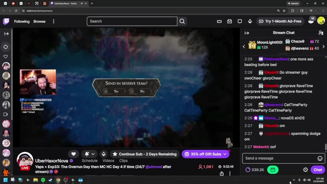Bookmark this page with star icon
The height and width of the screenshot is (184, 327).
[x=284, y=11]
